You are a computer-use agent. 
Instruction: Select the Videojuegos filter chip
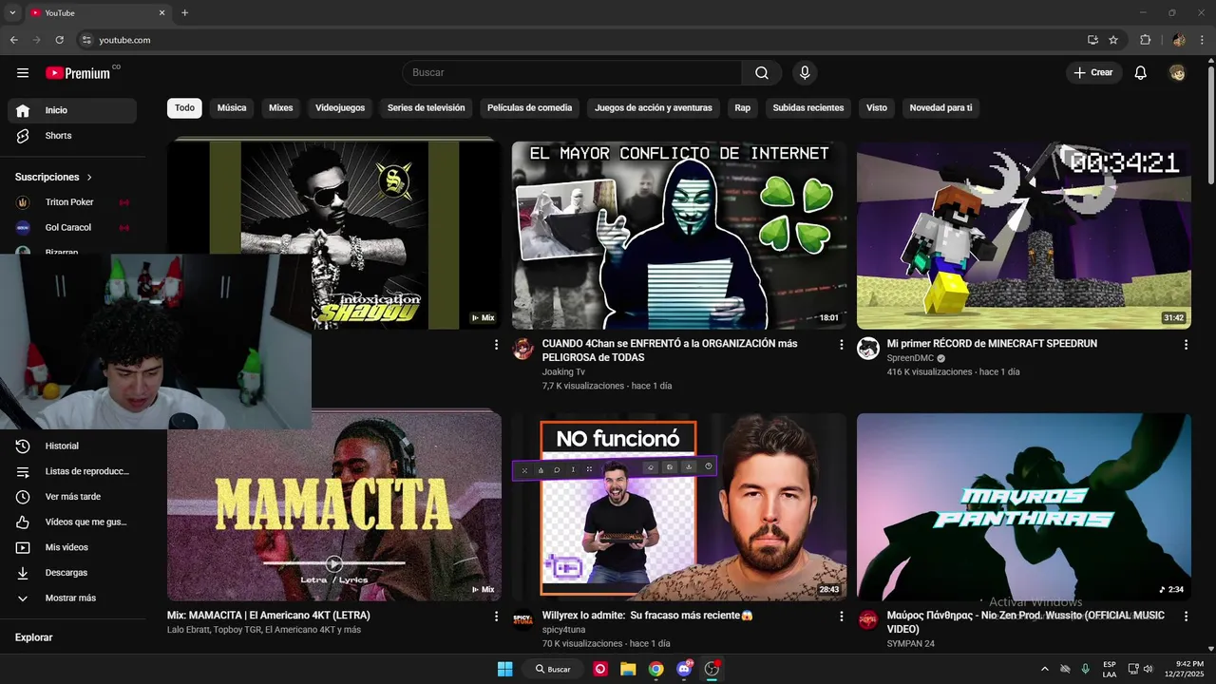coord(340,108)
